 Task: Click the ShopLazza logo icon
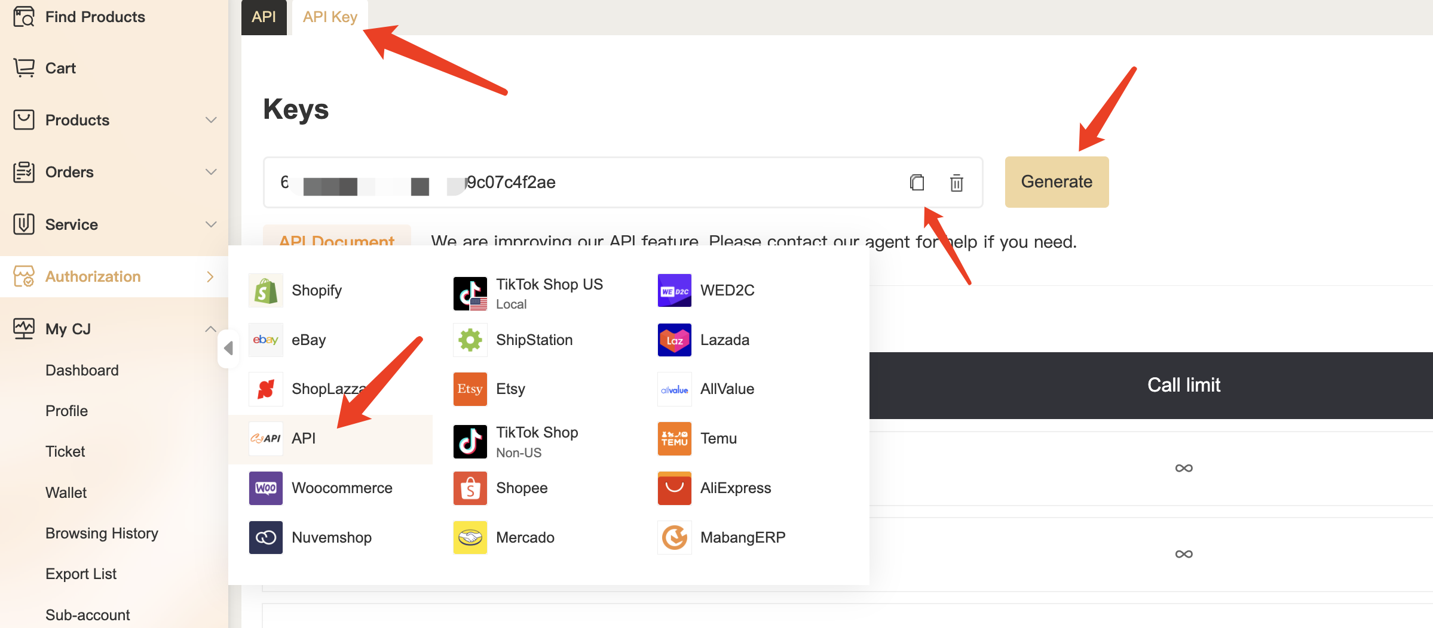click(266, 389)
